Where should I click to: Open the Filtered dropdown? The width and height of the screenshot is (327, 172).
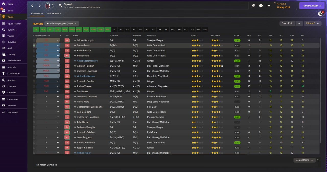point(312,24)
